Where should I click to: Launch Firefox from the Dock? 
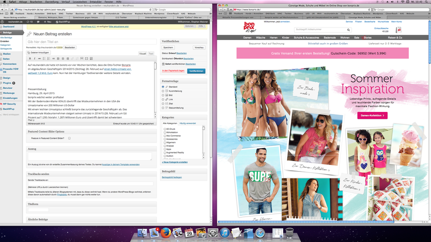point(166,233)
